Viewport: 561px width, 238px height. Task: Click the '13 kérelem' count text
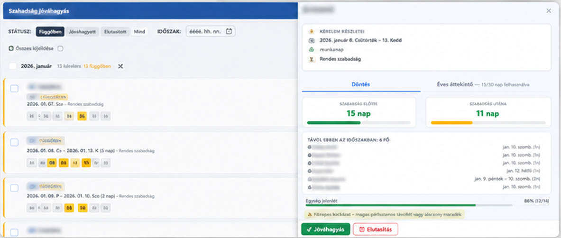coord(69,66)
